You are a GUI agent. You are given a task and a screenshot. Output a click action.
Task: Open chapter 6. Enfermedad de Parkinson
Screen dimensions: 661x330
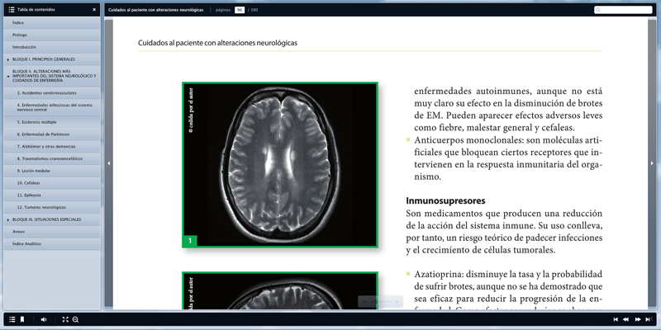tap(52, 134)
